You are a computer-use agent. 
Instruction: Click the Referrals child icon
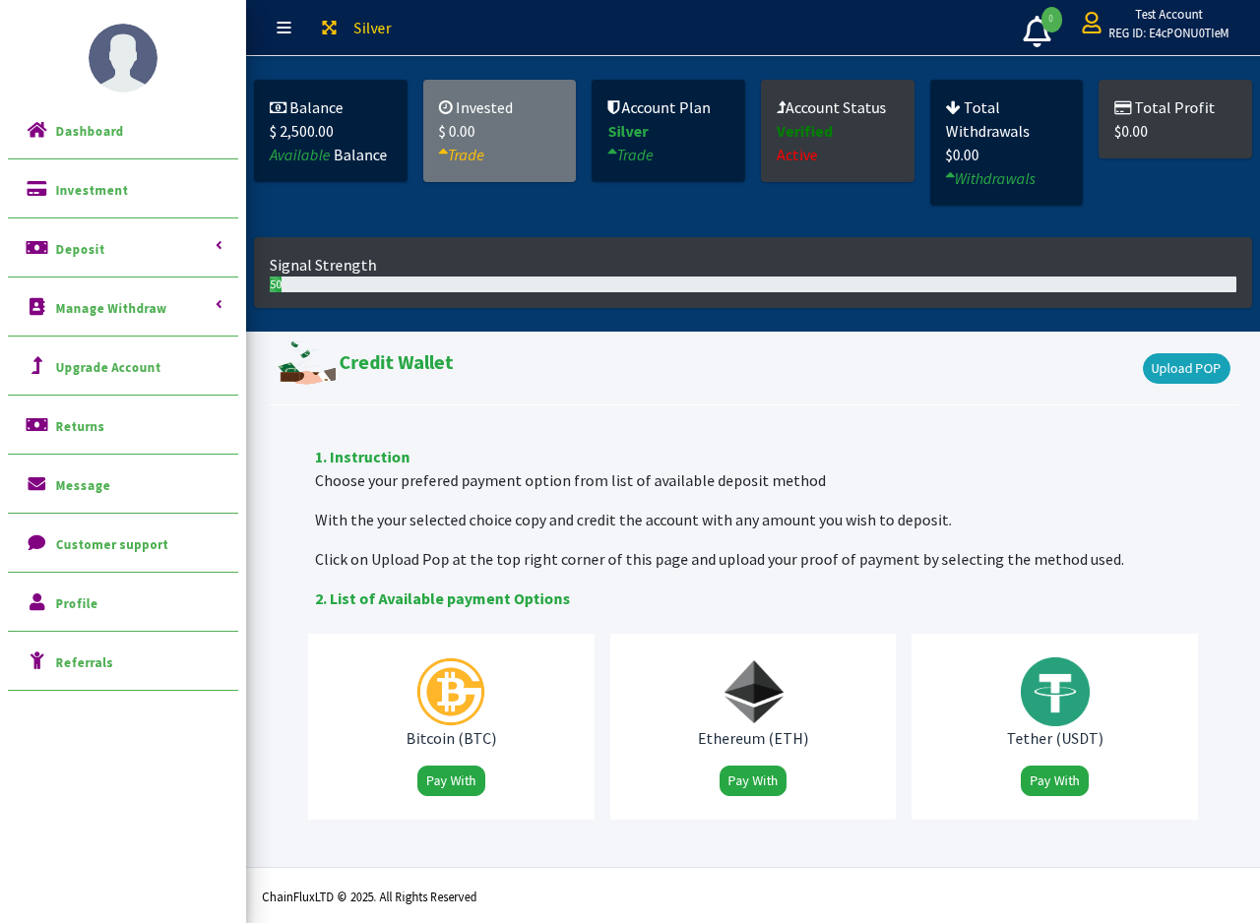point(37,661)
